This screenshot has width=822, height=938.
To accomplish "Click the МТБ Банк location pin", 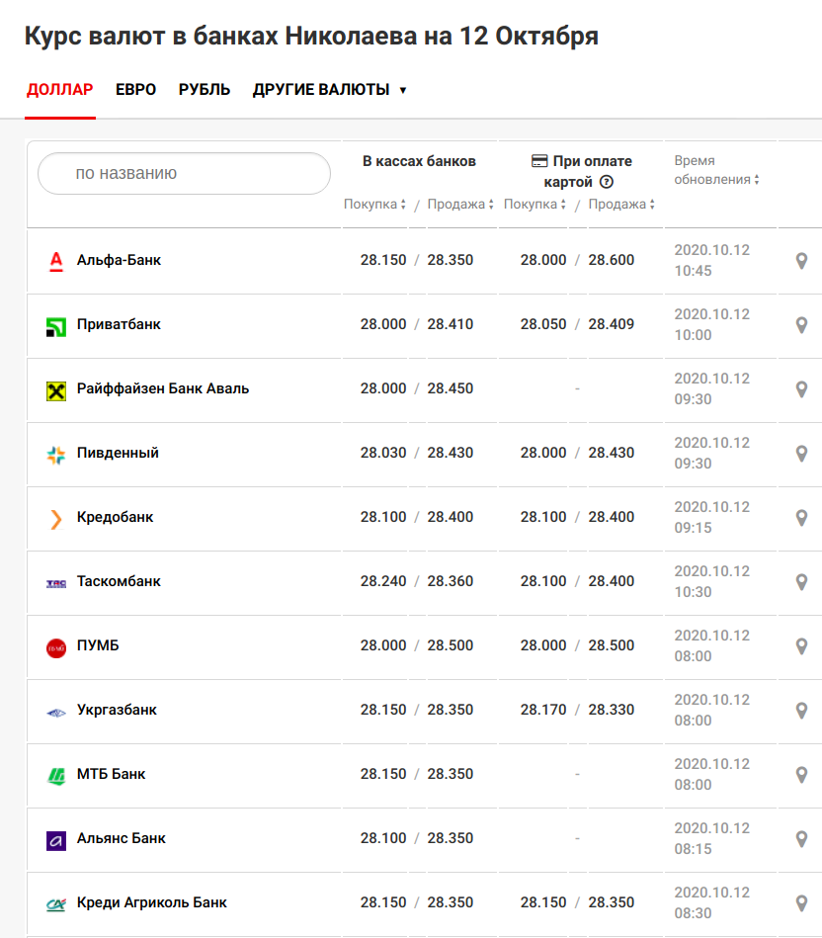I will (x=801, y=775).
